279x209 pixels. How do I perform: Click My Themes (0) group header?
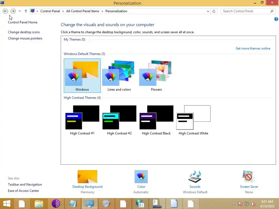pyautogui.click(x=74, y=39)
